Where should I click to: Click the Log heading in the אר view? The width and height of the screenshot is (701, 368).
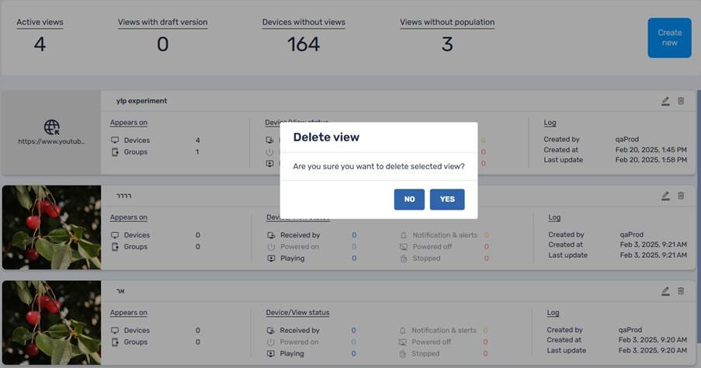point(553,313)
